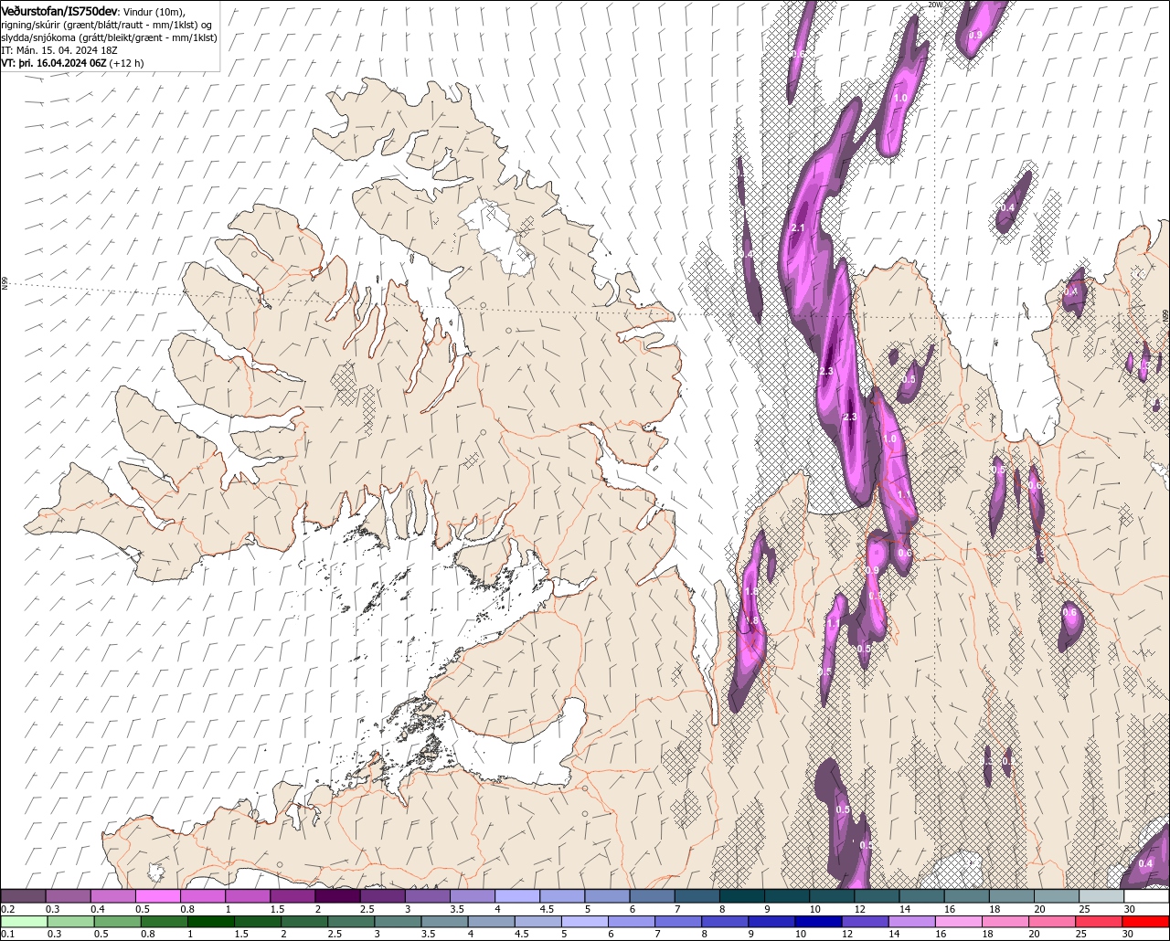Select upper-scale dark purple swatch between 2 and 2.5
Screen dimensions: 1170x941
(x=336, y=896)
